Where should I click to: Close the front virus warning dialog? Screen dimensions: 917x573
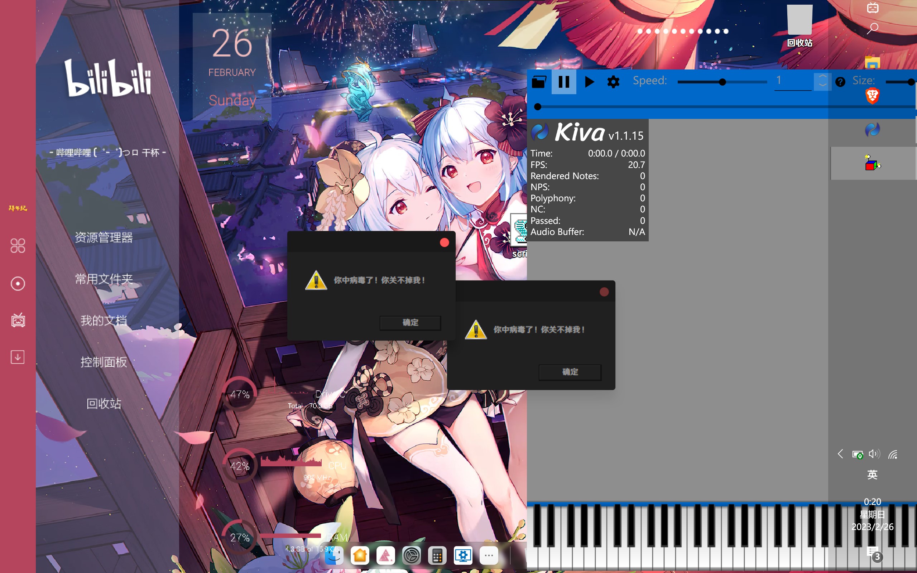[x=445, y=242]
